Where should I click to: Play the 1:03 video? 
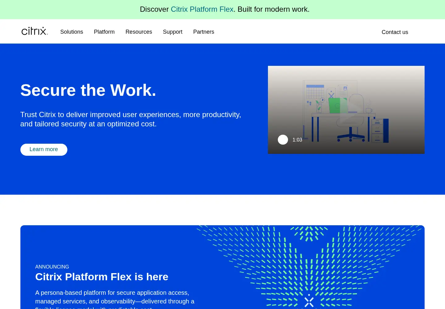tap(283, 140)
